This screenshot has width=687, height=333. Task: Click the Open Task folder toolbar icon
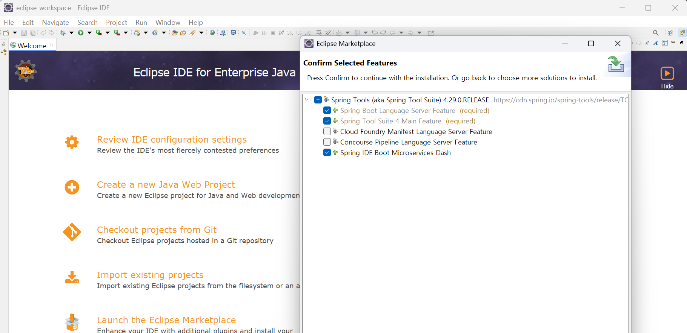(183, 33)
